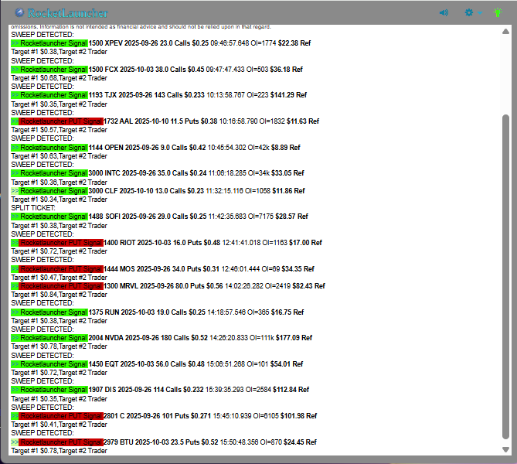Open settings via the gear icon

point(468,13)
